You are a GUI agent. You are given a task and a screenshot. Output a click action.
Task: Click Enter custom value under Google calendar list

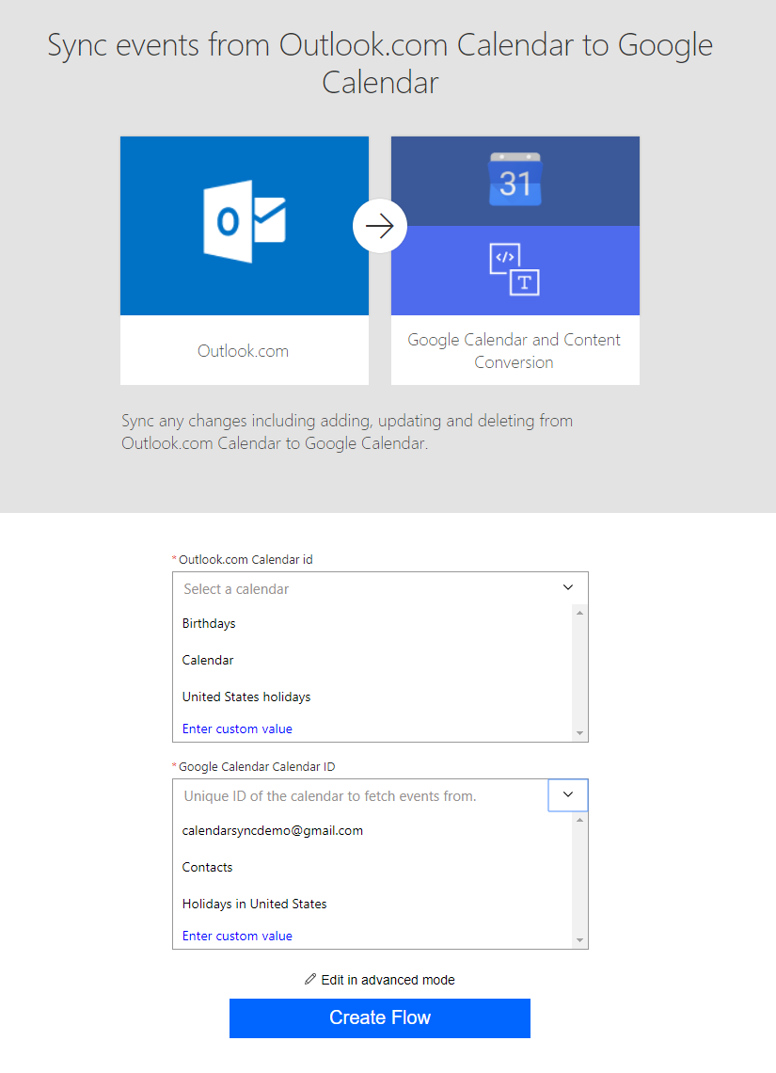(x=237, y=936)
